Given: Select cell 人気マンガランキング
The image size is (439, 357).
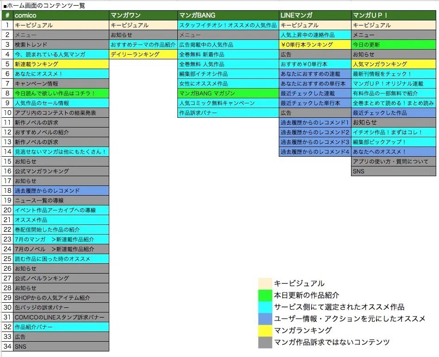Looking at the screenshot, I should (393, 64).
